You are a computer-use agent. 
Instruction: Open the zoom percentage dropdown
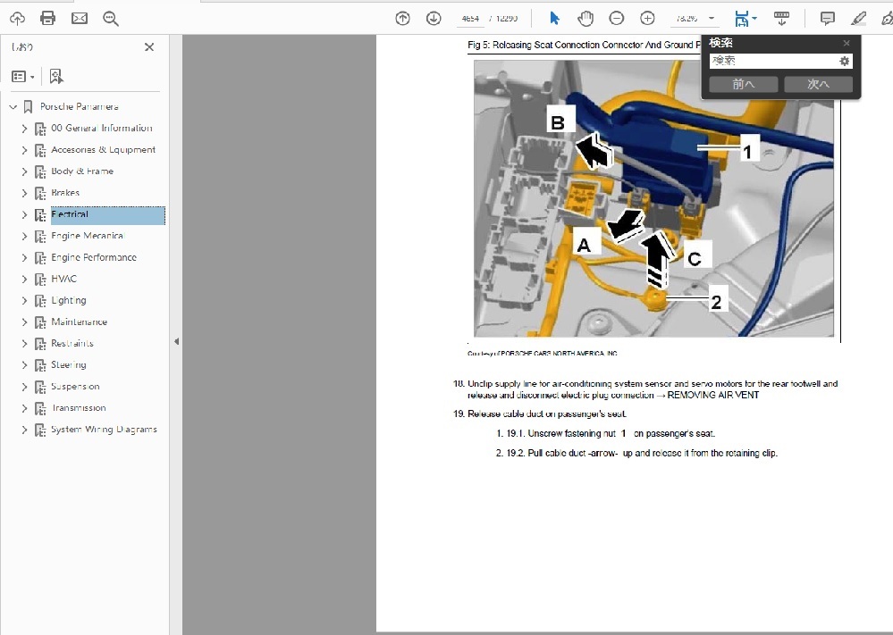tap(712, 19)
